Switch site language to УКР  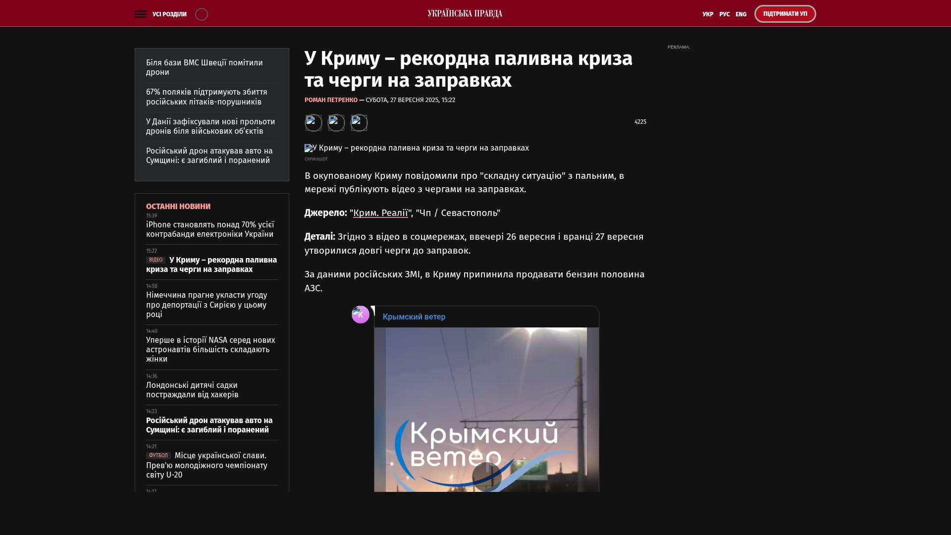click(708, 14)
